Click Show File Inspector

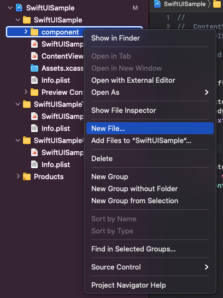(x=150, y=111)
